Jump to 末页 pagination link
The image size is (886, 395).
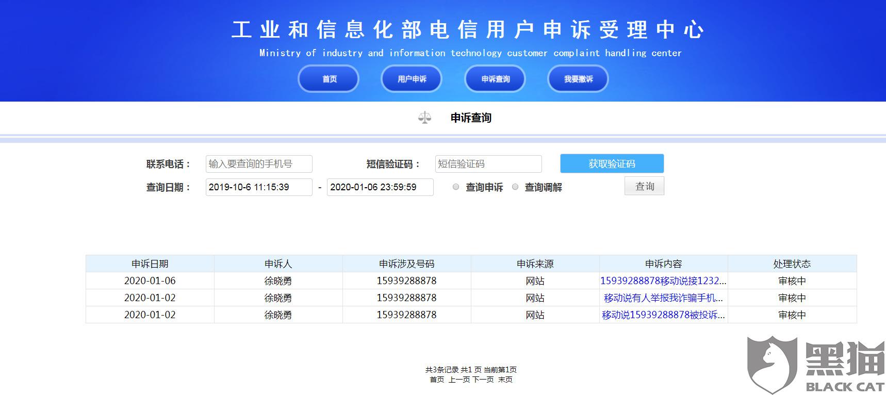[x=505, y=380]
